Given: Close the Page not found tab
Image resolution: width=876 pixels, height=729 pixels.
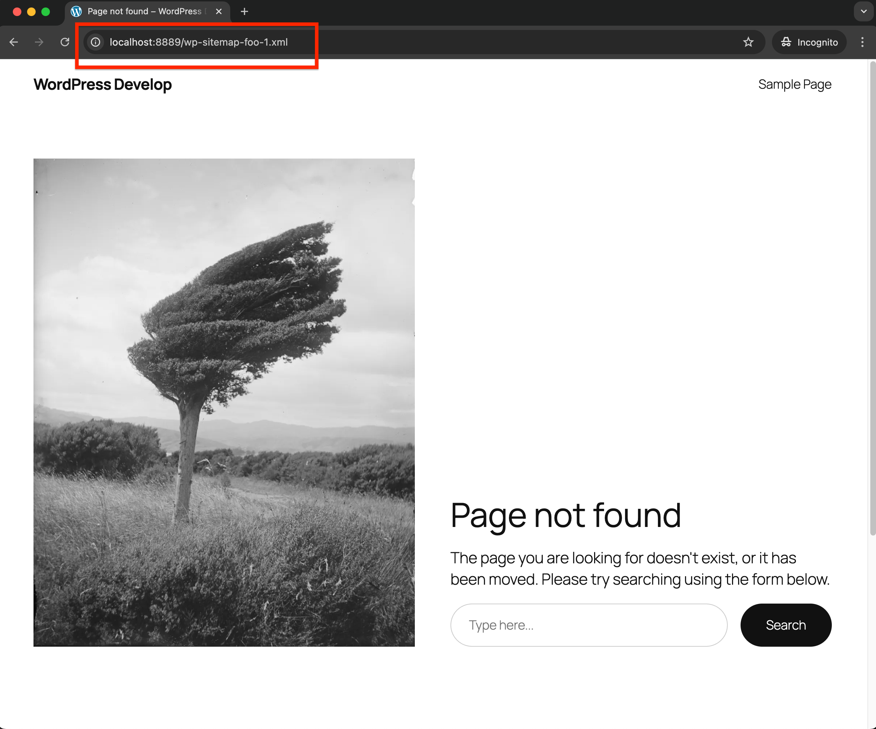Looking at the screenshot, I should click(x=218, y=12).
